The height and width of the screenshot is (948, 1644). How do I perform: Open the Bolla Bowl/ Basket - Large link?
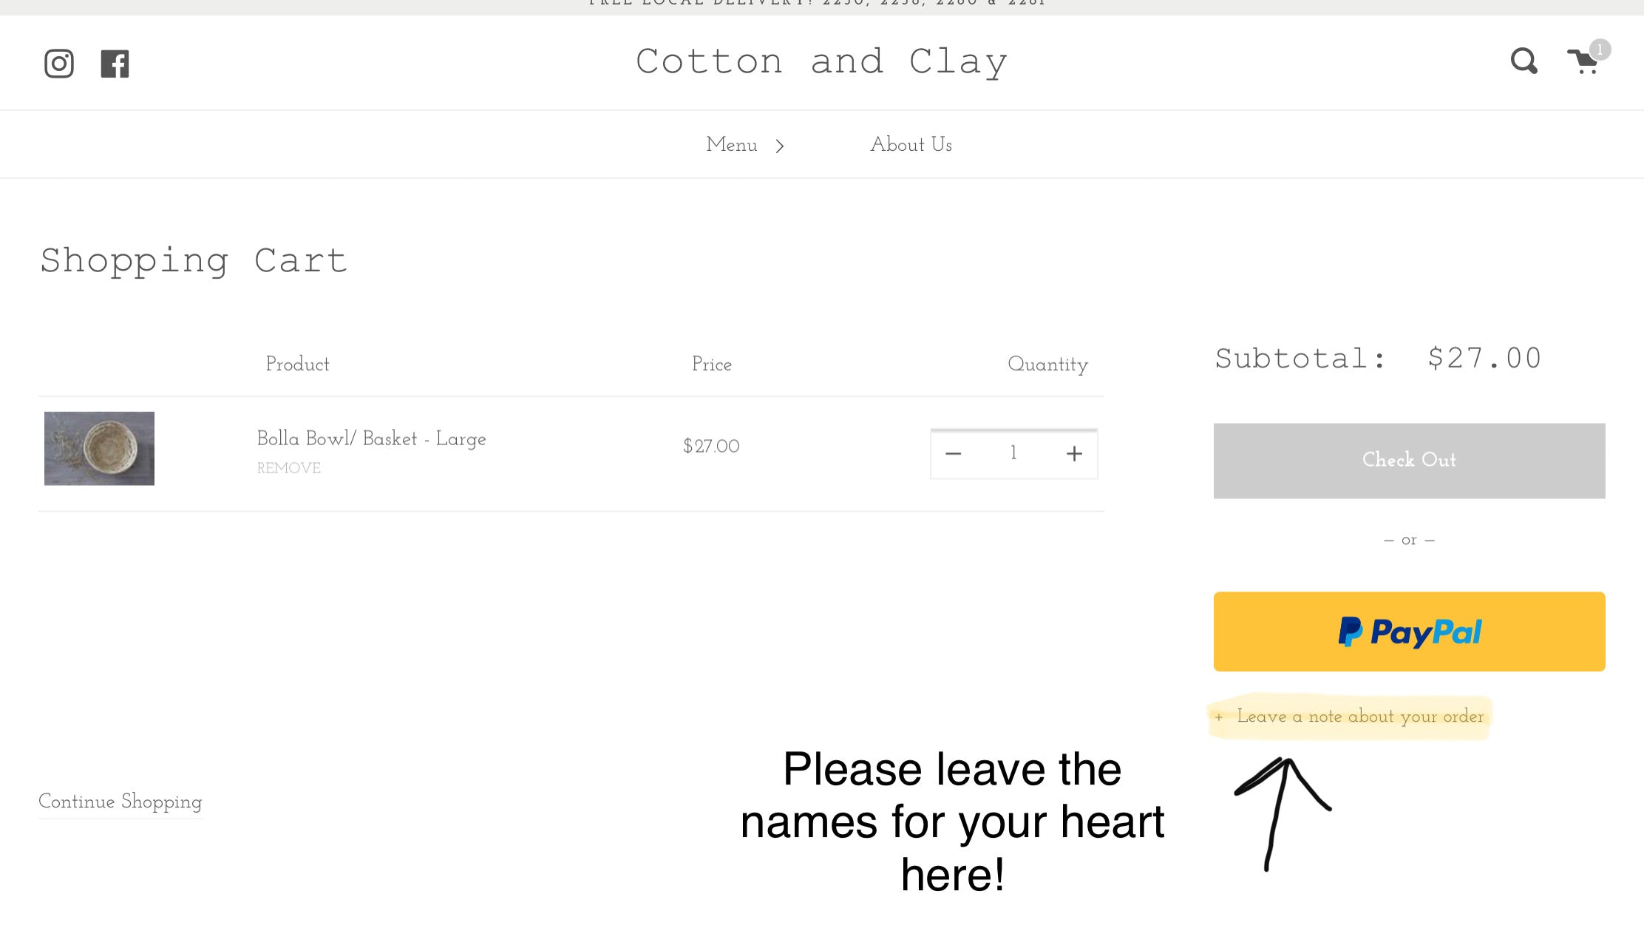click(x=371, y=439)
